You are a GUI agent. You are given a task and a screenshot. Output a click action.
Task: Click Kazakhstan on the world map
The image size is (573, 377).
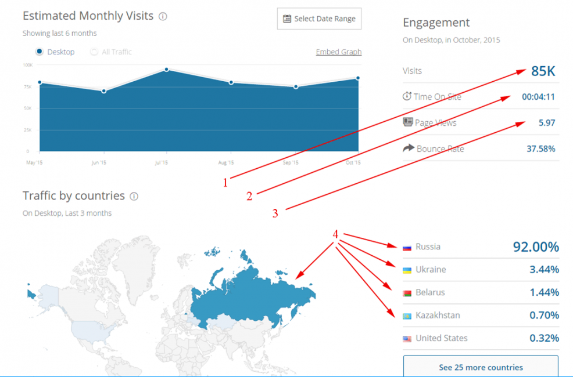tap(223, 322)
